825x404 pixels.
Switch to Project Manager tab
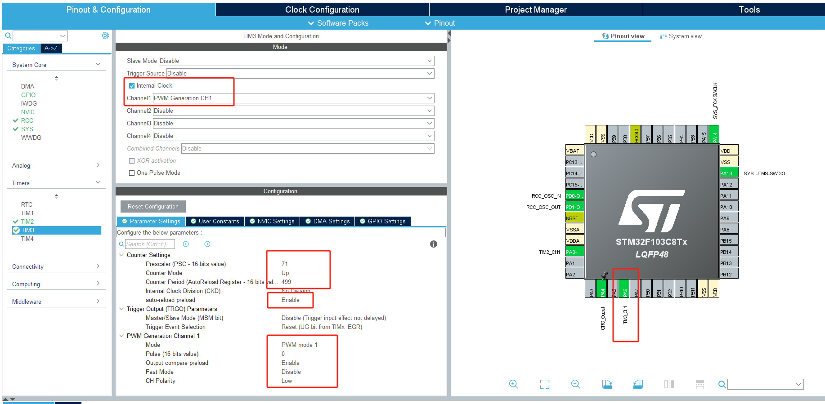point(536,9)
